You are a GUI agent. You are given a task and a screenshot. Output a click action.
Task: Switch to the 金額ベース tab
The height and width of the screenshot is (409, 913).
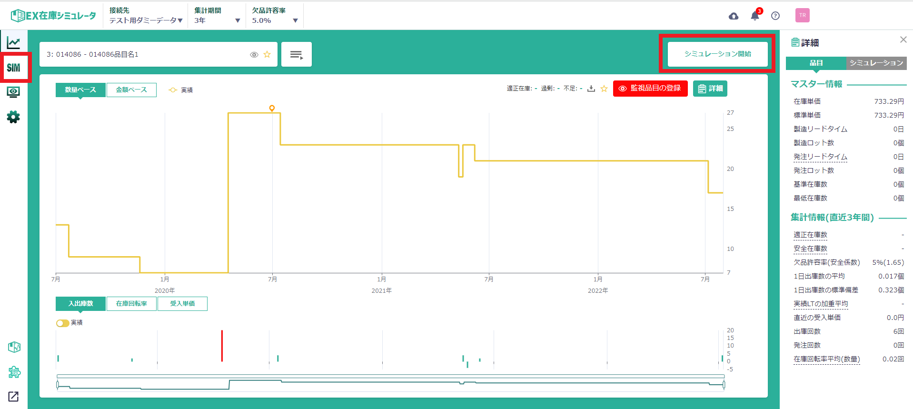click(131, 90)
